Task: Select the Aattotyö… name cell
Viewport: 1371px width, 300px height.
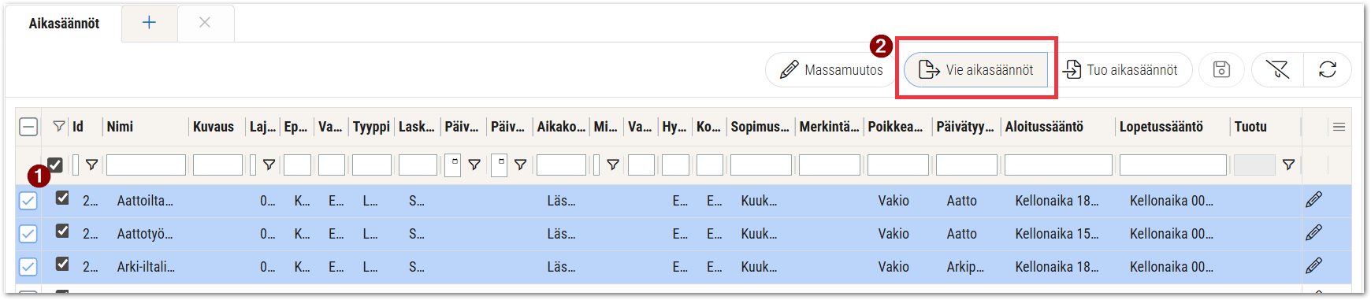Action: tap(145, 234)
